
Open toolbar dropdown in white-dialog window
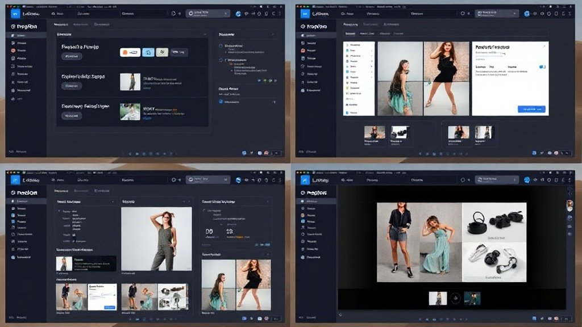[x=497, y=14]
